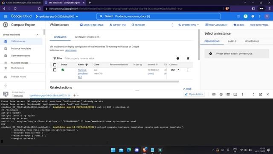Image resolution: width=273 pixels, height=154 pixels.
Task: Connect via SSH button
Action: 173,70
